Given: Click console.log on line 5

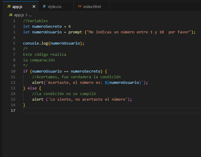Looking at the screenshot, I should 35,43.
